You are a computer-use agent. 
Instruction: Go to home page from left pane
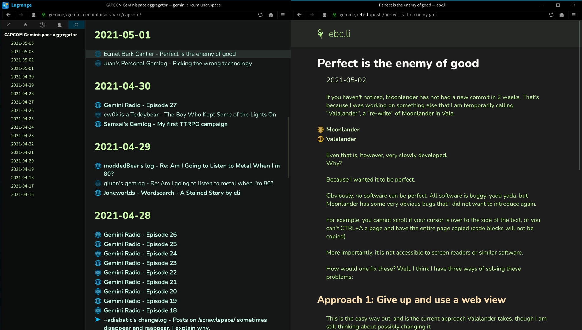pos(270,15)
